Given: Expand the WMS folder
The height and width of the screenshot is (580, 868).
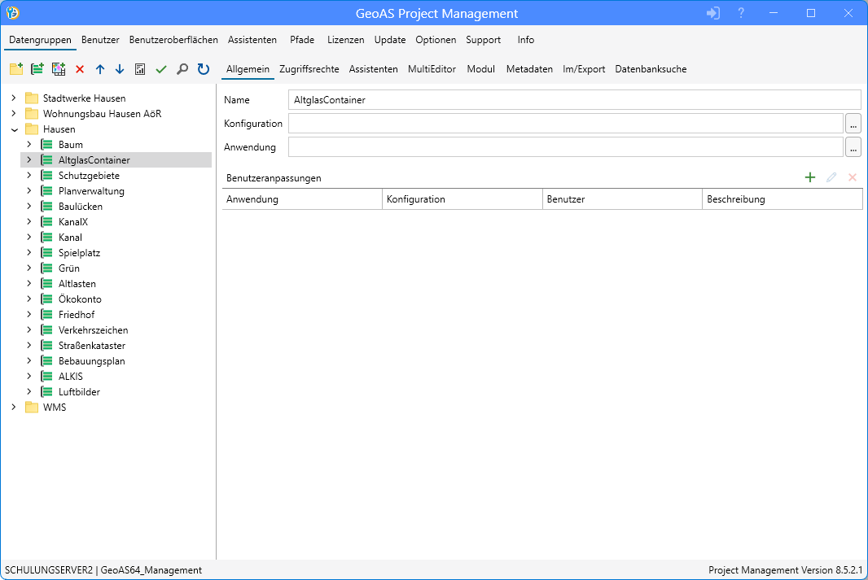Looking at the screenshot, I should pos(14,408).
